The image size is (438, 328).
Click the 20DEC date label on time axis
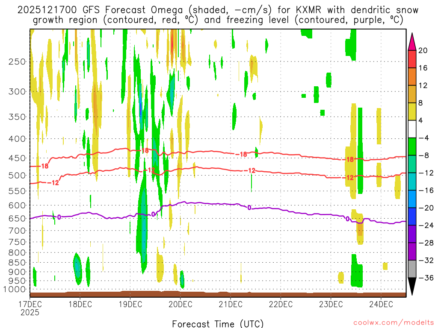(181, 304)
